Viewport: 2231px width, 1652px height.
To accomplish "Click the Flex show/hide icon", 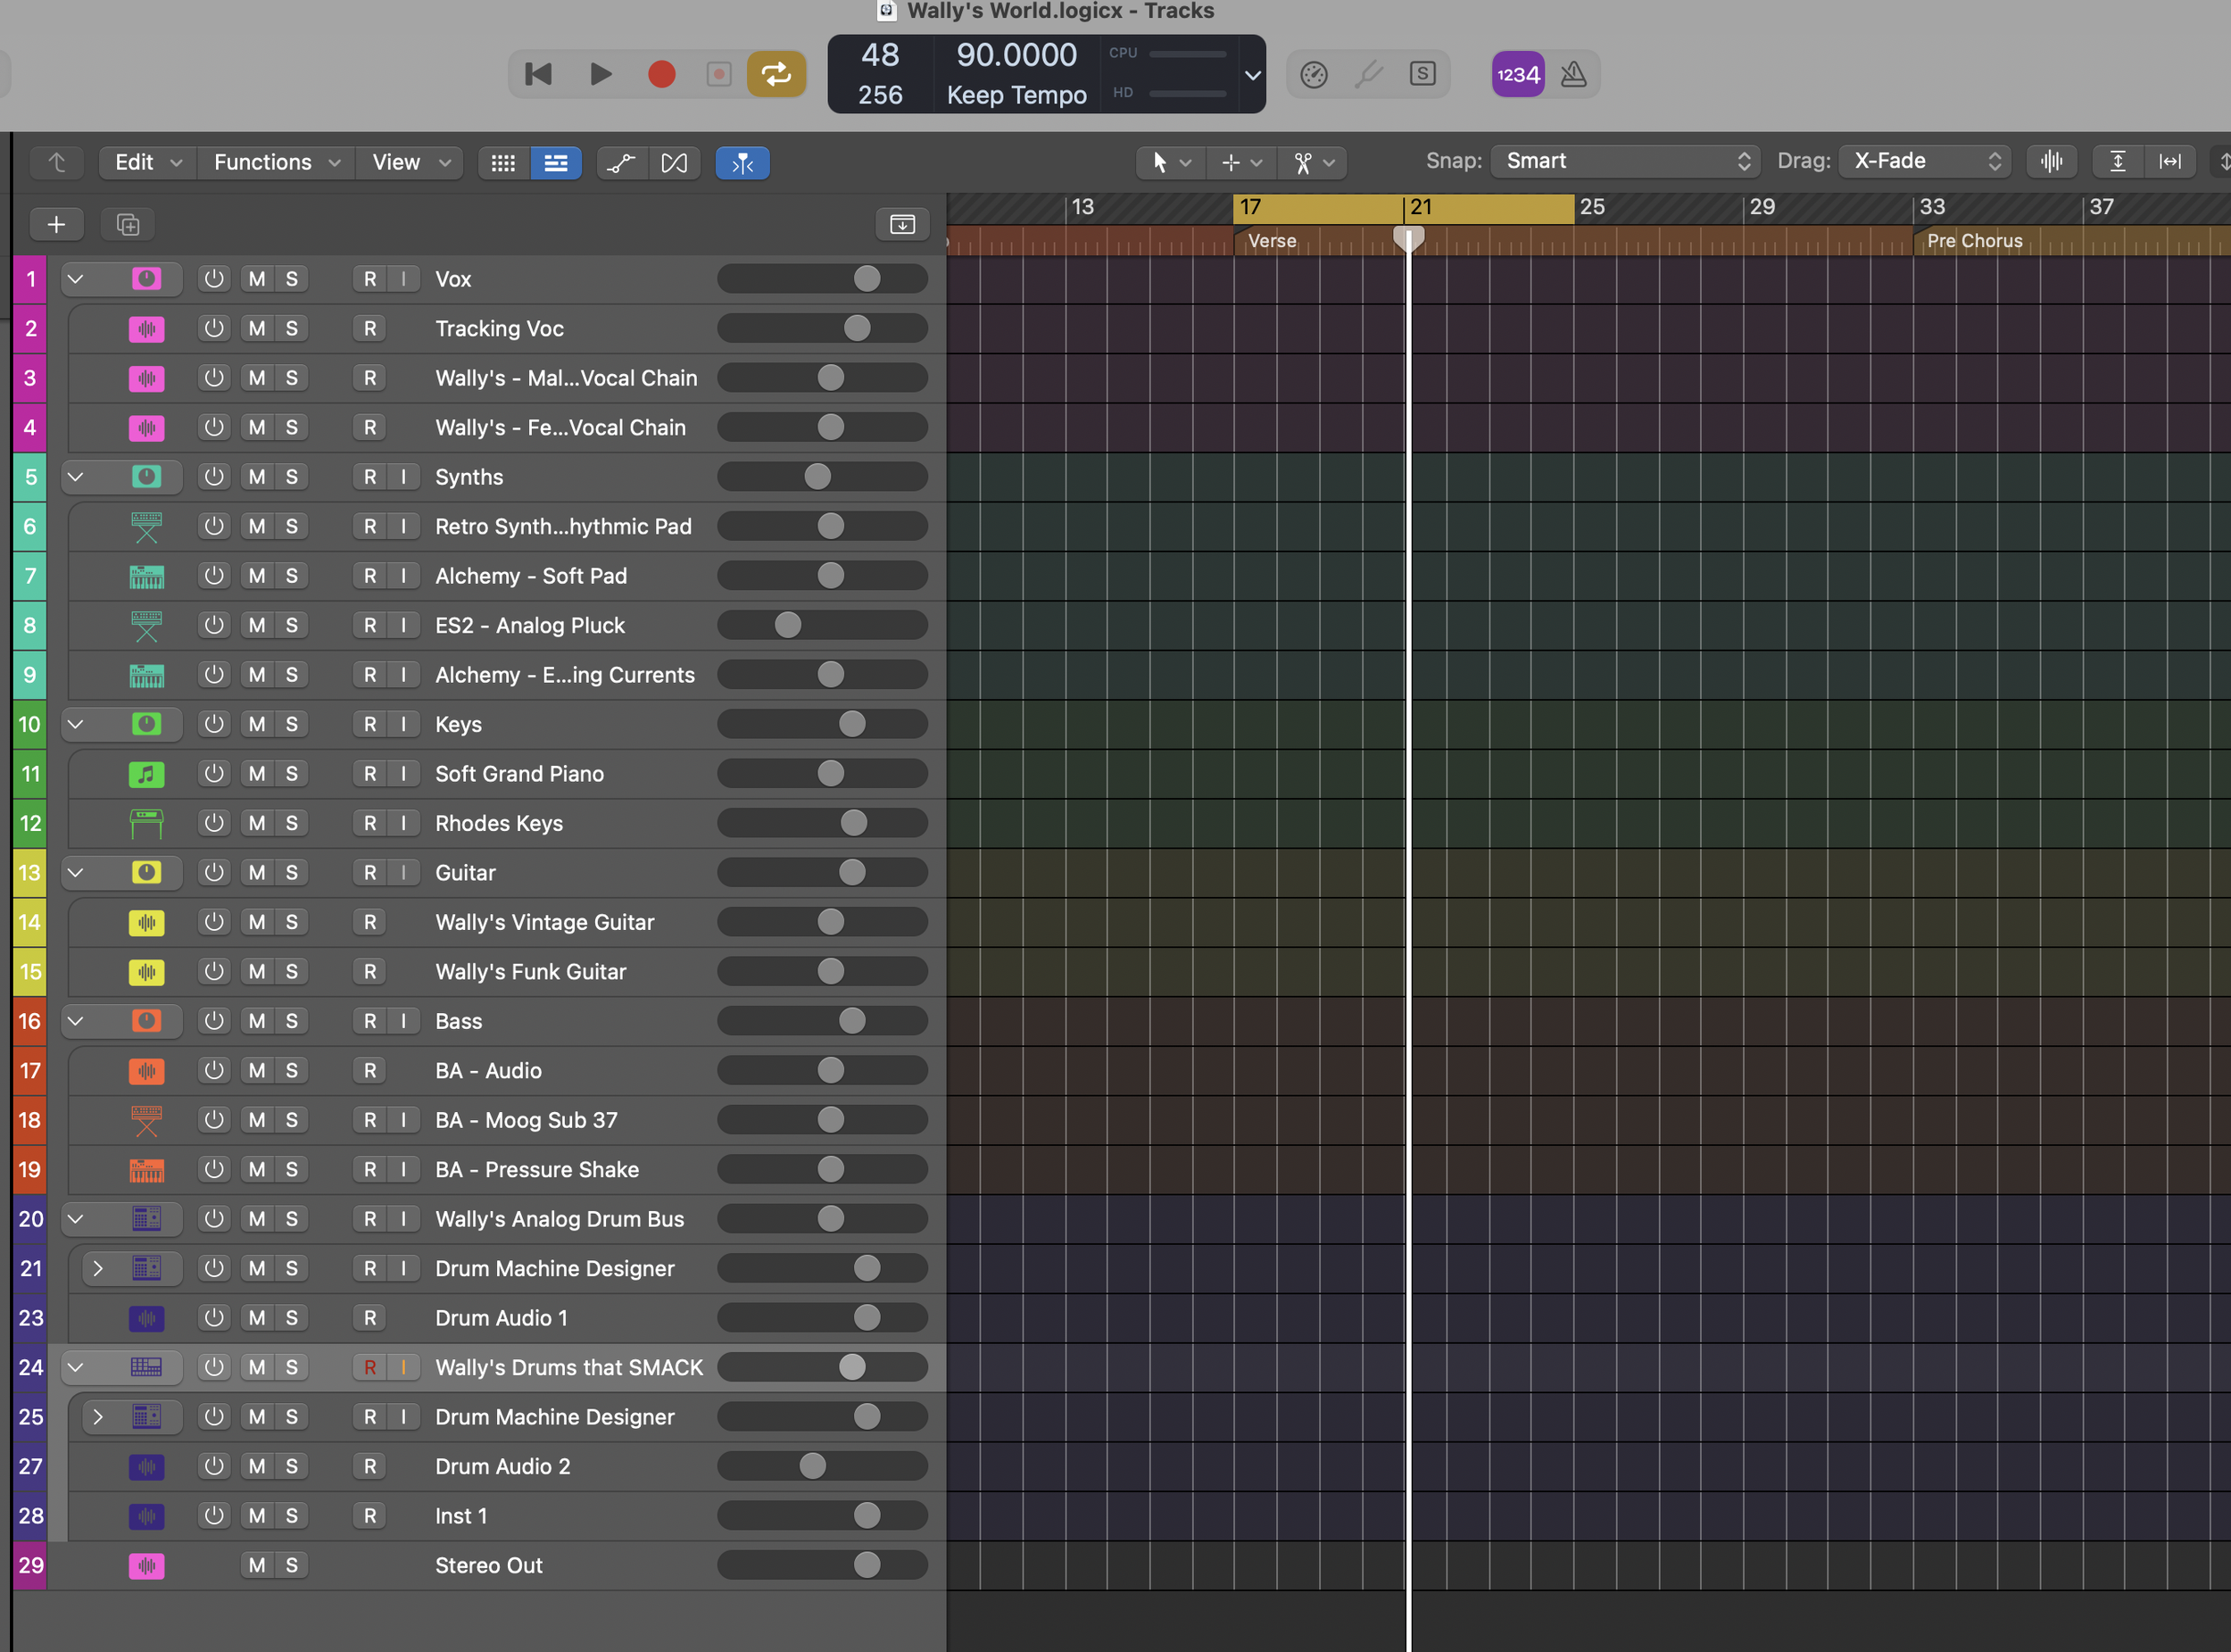I will (674, 162).
